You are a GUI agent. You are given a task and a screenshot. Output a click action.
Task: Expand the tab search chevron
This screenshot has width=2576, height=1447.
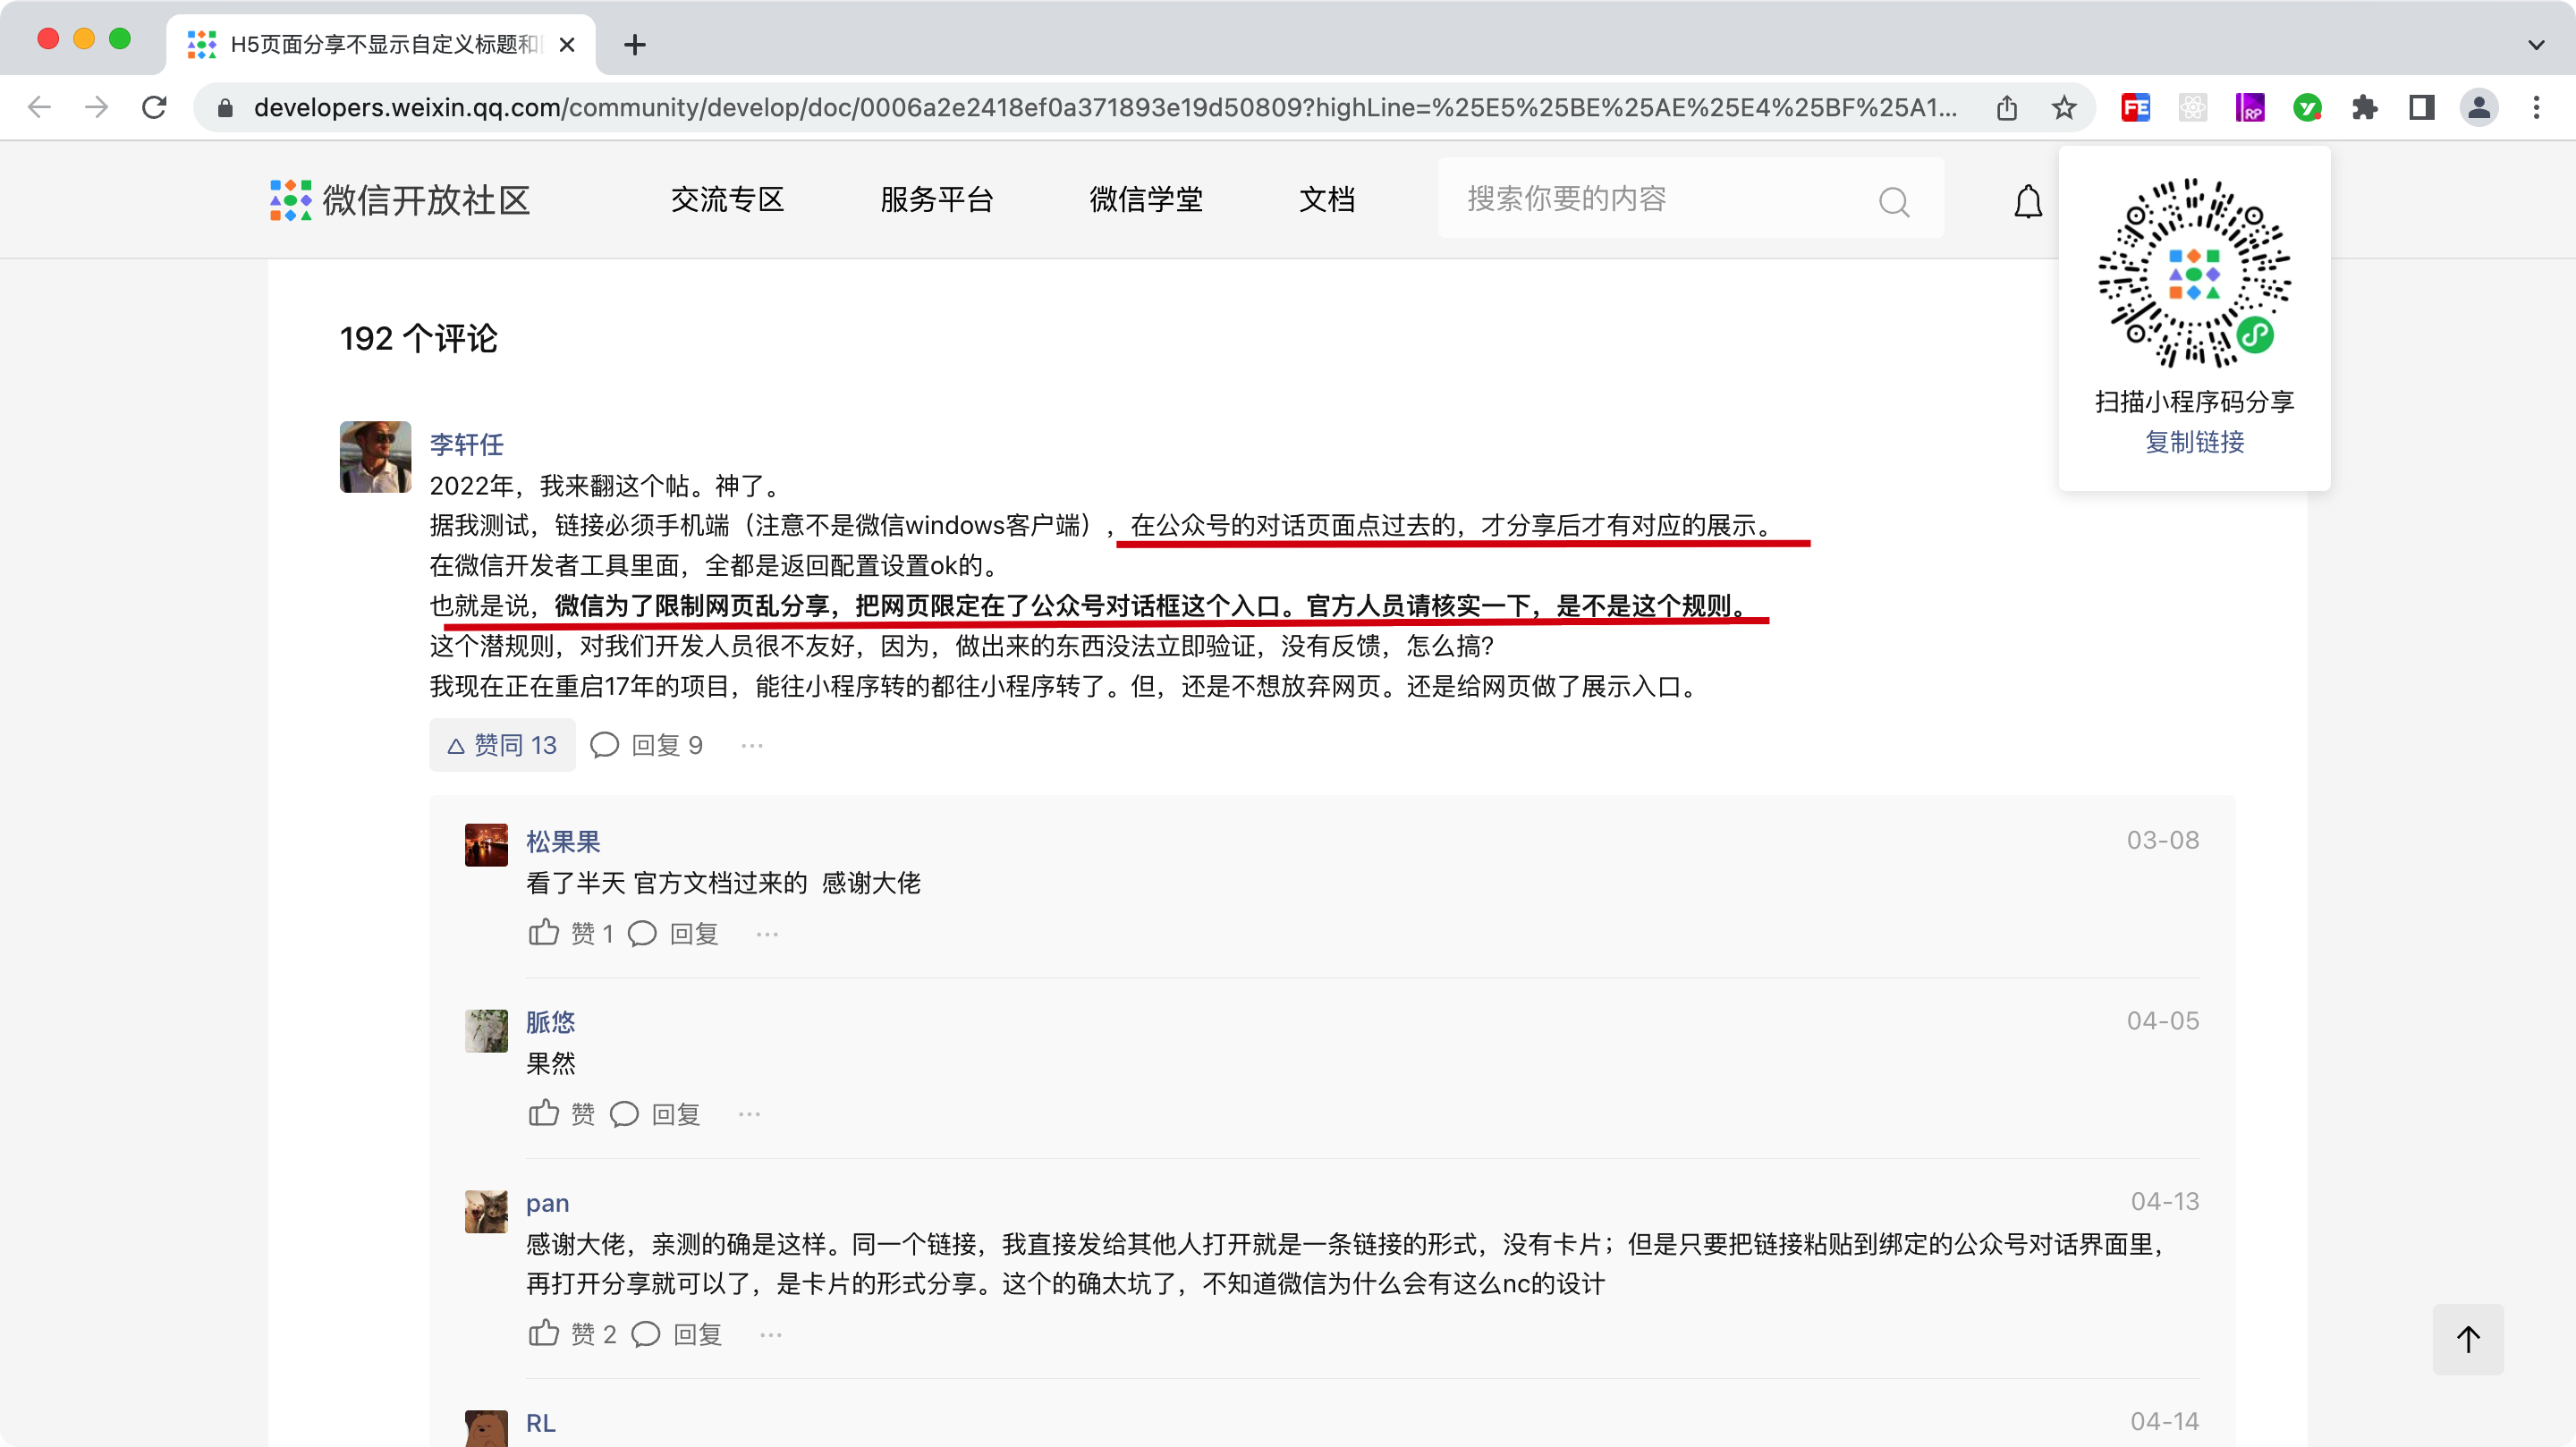point(2535,45)
